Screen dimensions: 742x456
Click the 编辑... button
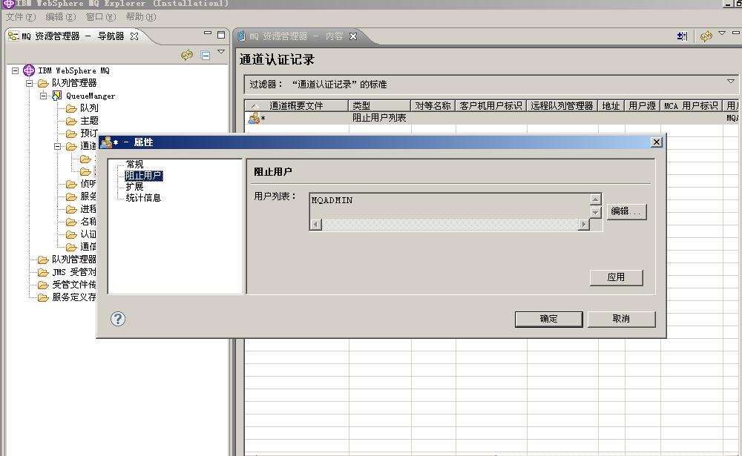(x=626, y=211)
